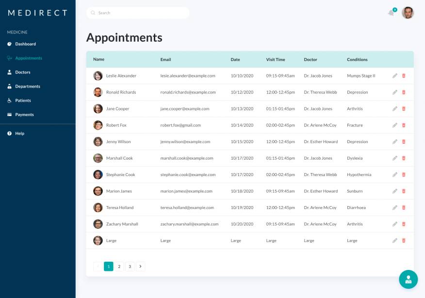The height and width of the screenshot is (298, 425).
Task: Delete Teresa Holland's appointment
Action: 404,208
